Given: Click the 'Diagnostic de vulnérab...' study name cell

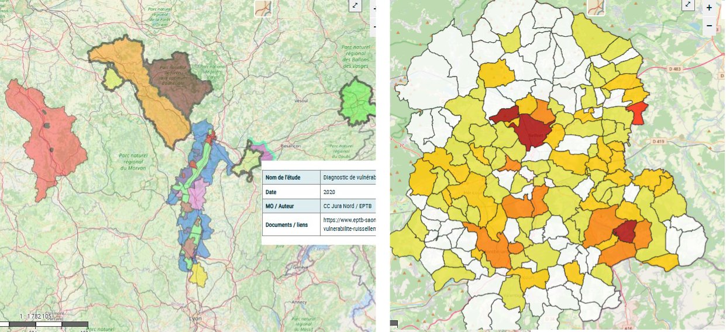Looking at the screenshot, I should tap(349, 178).
